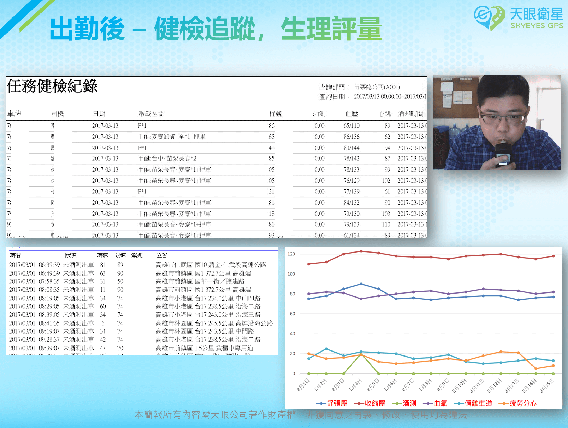Image resolution: width=568 pixels, height=428 pixels.
Task: Click the 心跳 column header
Action: click(384, 114)
